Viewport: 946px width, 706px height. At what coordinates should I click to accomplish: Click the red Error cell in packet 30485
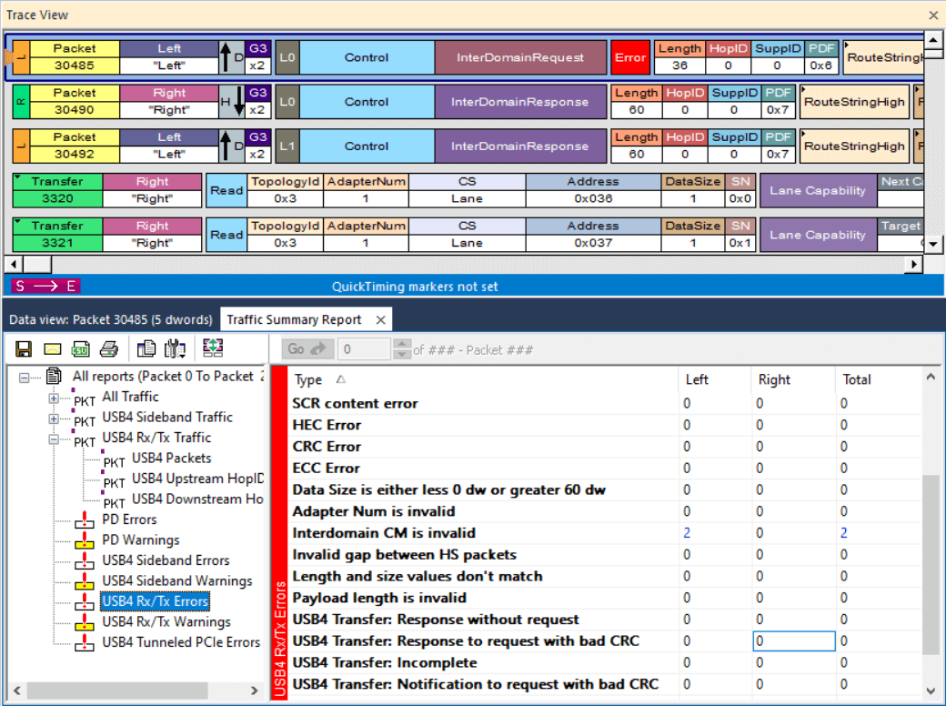(x=629, y=57)
